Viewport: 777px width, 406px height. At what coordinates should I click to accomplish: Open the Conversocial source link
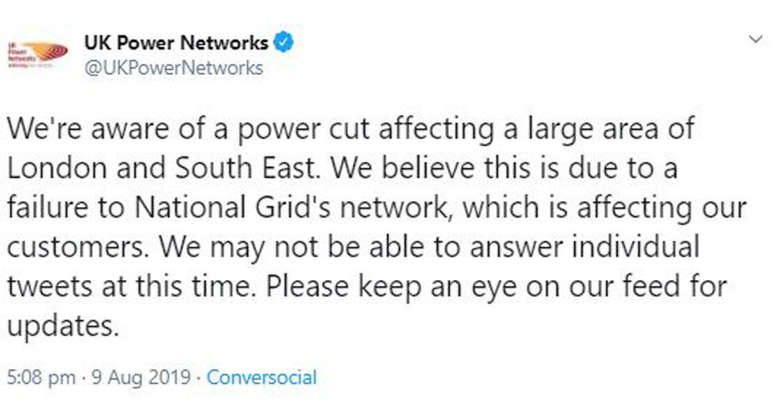262,379
